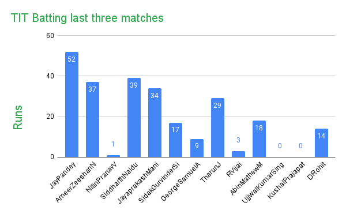Click the AbinMathewM bar with value 18
This screenshot has width=346, height=214.
259,139
